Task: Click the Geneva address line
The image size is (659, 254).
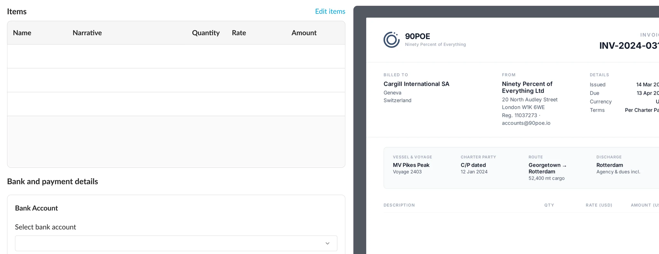Action: 392,93
